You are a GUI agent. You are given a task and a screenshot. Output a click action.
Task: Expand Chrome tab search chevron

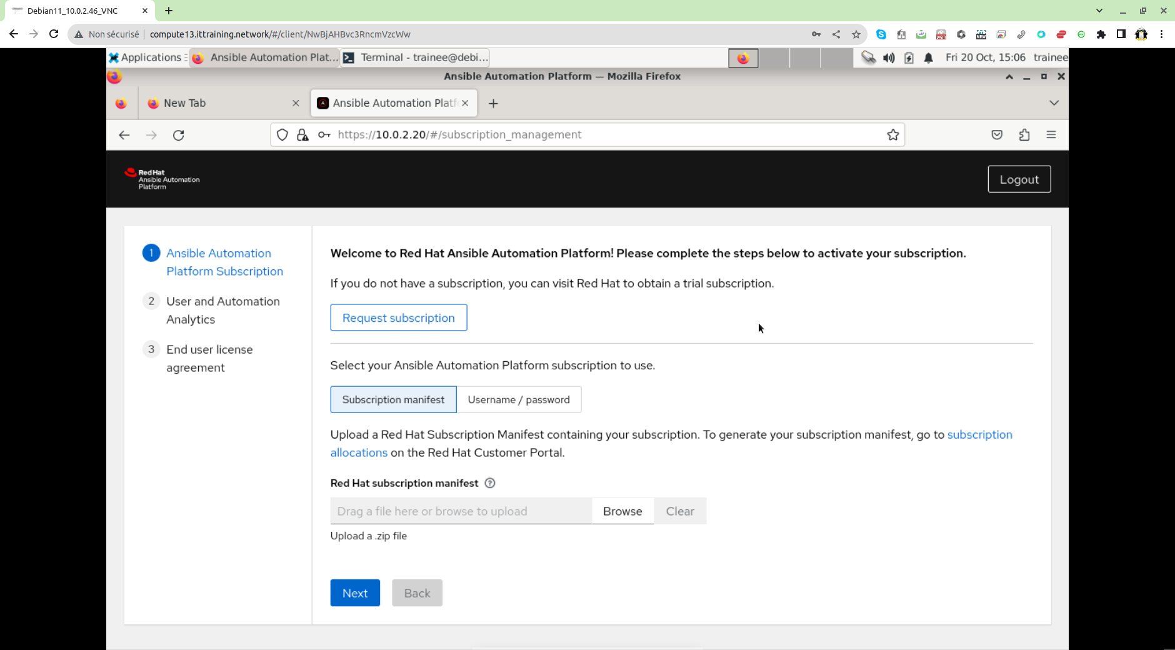(x=1099, y=11)
